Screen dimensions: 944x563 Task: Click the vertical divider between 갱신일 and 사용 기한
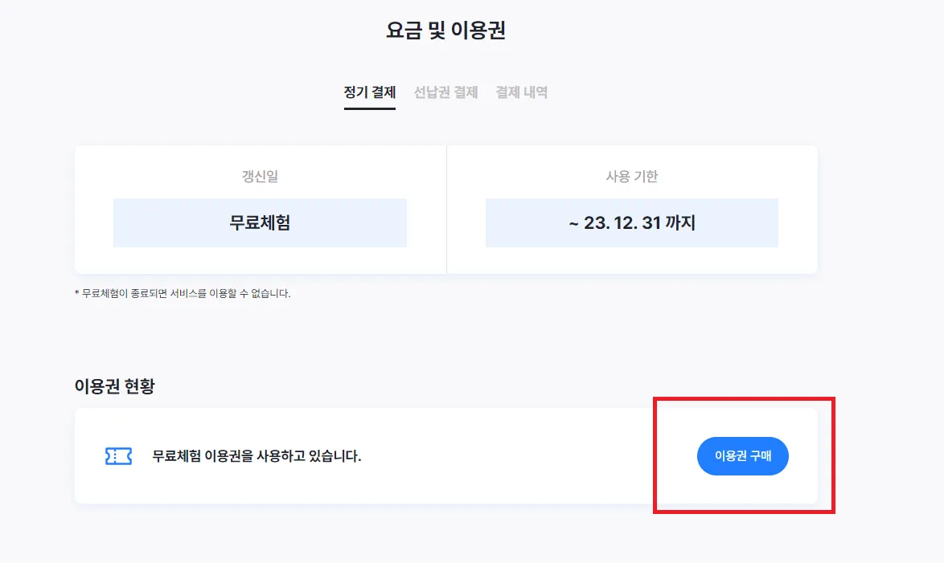446,210
